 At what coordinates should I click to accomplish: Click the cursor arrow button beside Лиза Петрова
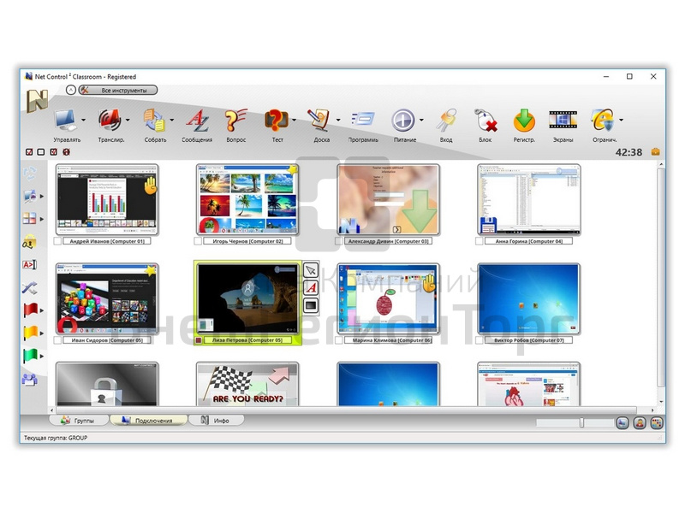[x=311, y=270]
